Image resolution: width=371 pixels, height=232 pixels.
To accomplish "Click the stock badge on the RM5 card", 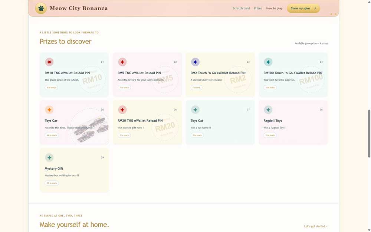I will pyautogui.click(x=124, y=88).
